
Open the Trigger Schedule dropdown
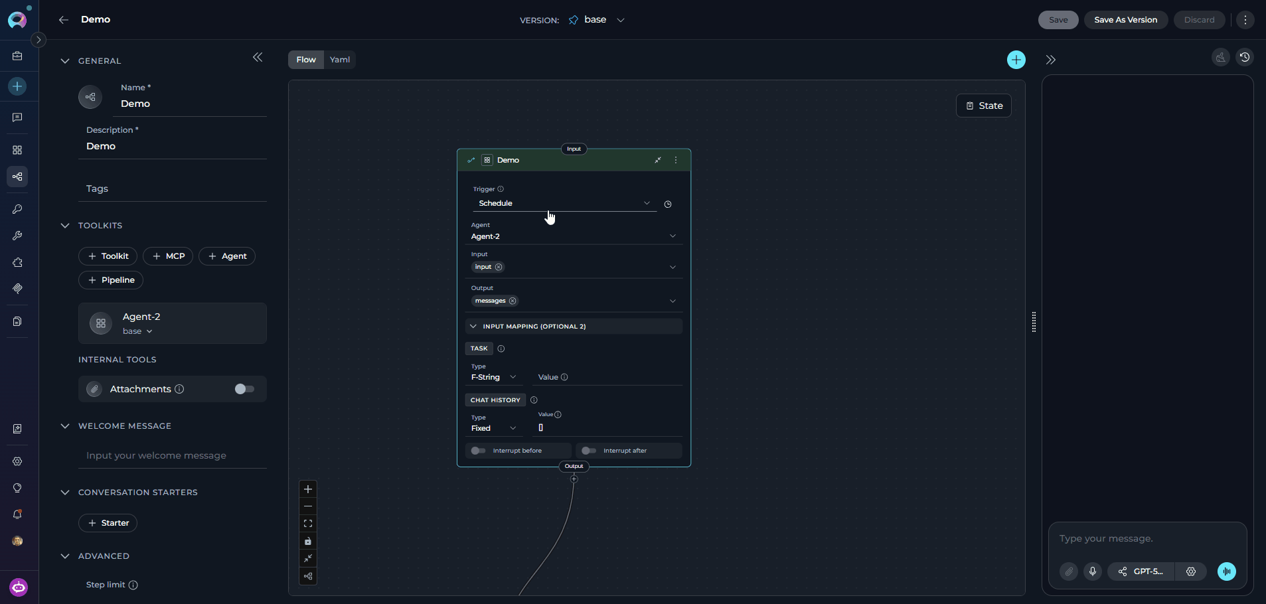coord(564,203)
